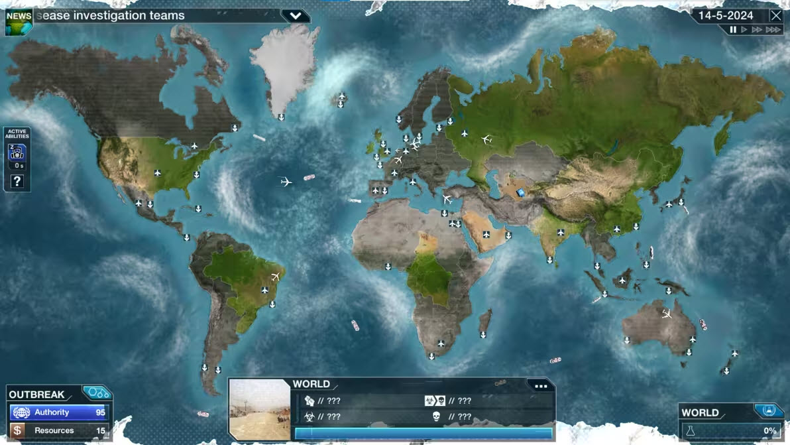Close the game with the X button
This screenshot has height=445, width=790.
[776, 16]
